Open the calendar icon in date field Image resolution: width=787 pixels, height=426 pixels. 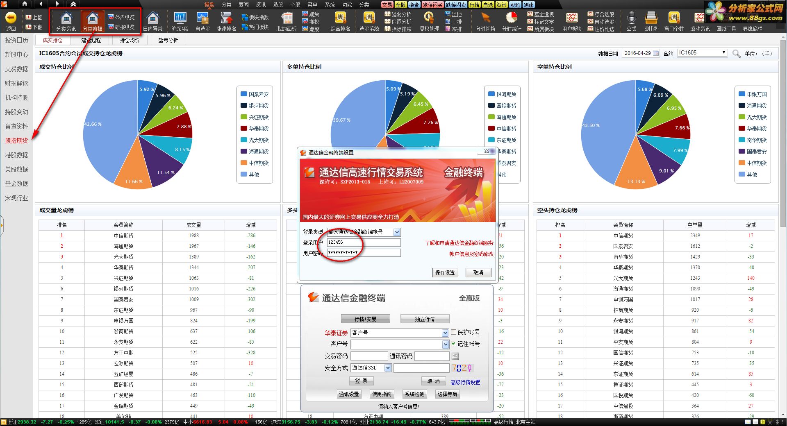tap(655, 53)
